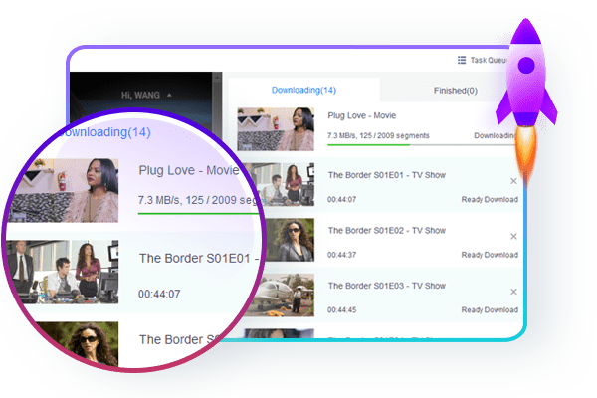Click Downloading(14) inside the magnified circle
The height and width of the screenshot is (398, 597).
104,132
